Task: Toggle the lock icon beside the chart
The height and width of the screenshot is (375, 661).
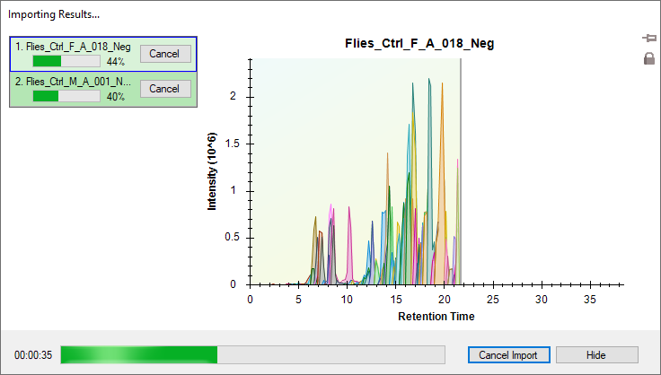Action: [x=649, y=58]
